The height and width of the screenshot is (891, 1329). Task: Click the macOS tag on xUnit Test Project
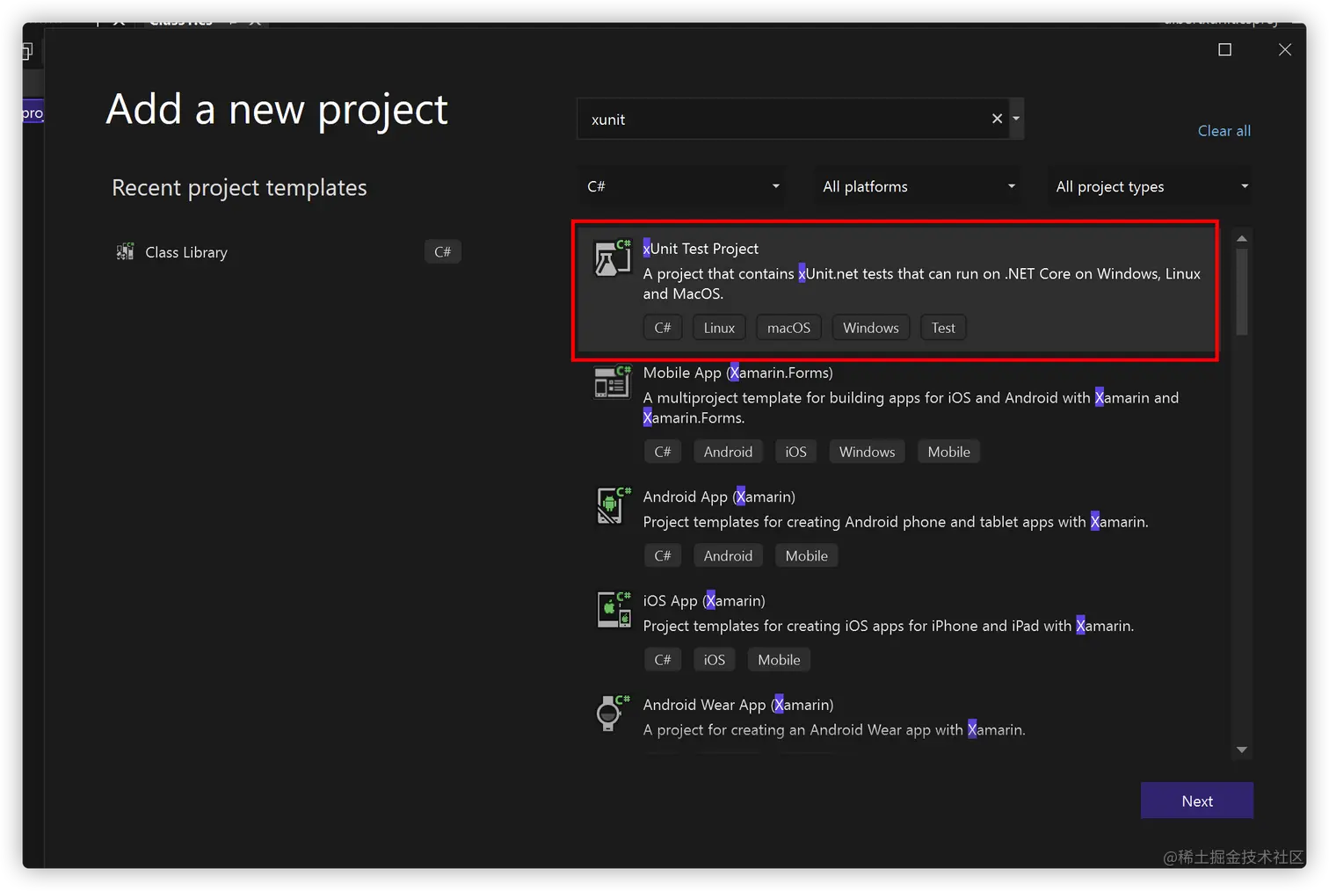788,328
